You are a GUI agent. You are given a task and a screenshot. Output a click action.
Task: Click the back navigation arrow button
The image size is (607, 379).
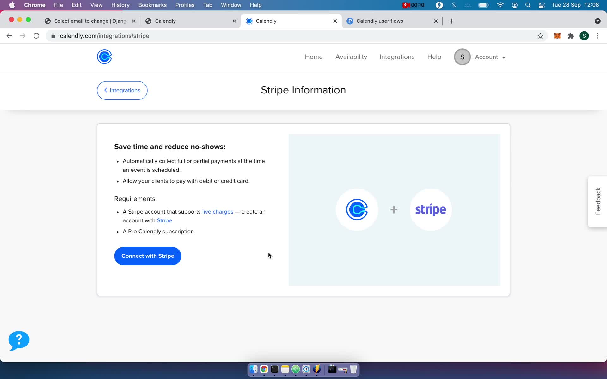tap(9, 35)
